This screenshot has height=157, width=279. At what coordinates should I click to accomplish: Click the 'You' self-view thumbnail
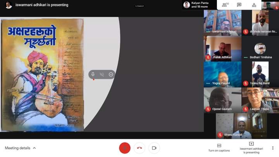coord(270,5)
